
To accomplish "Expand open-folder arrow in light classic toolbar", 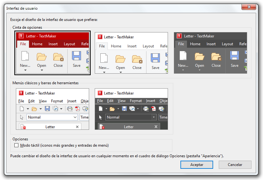I will pos(41,109).
